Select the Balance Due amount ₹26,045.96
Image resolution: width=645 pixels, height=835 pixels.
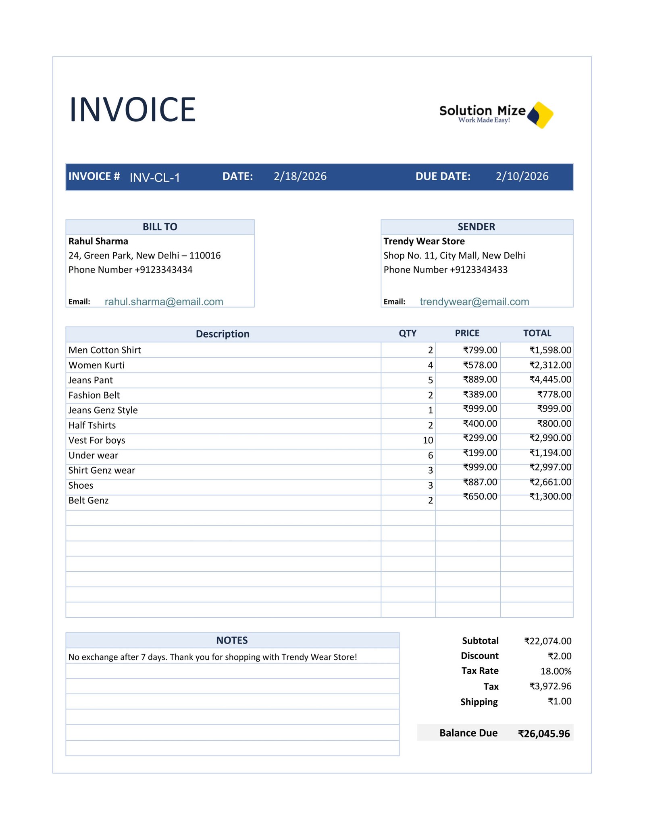pos(543,733)
